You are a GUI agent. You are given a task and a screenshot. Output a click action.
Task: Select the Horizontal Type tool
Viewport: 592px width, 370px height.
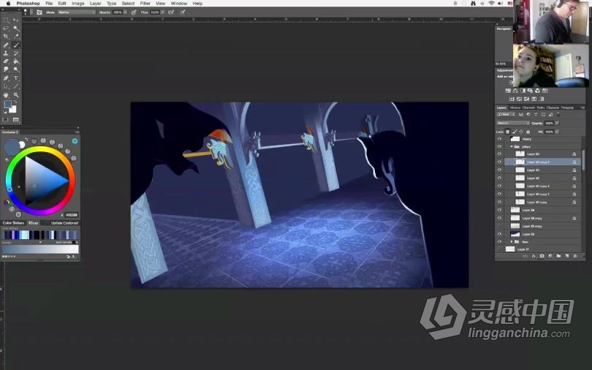(x=16, y=78)
